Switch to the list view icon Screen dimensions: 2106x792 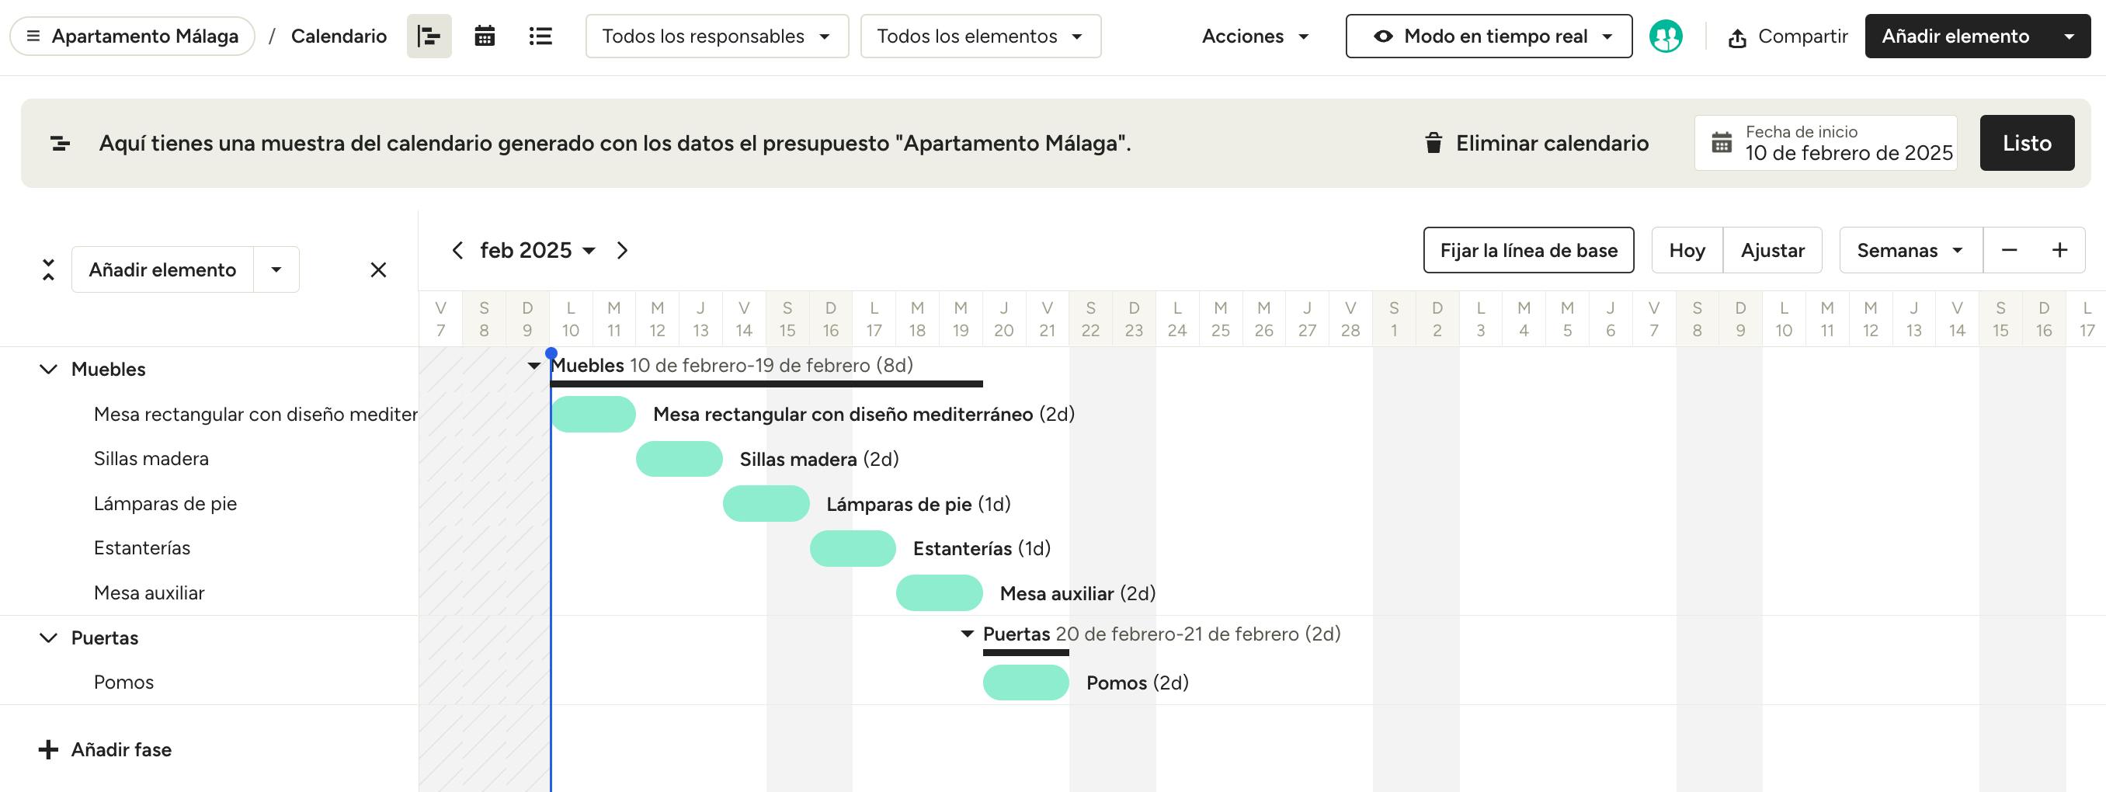540,36
